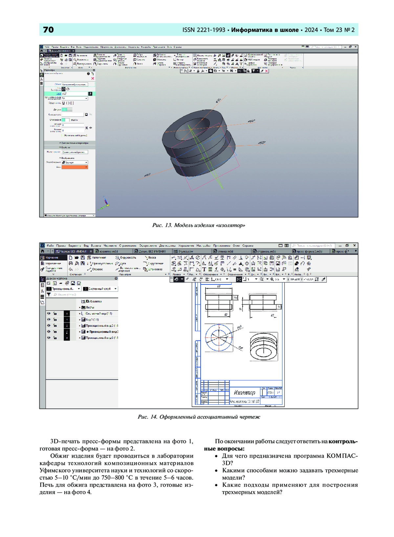Click the red X to cancel dimension parameters
Screen dimensions: 394x537
93,78
